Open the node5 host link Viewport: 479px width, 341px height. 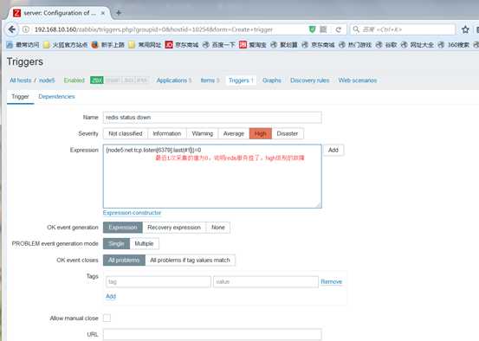click(47, 80)
